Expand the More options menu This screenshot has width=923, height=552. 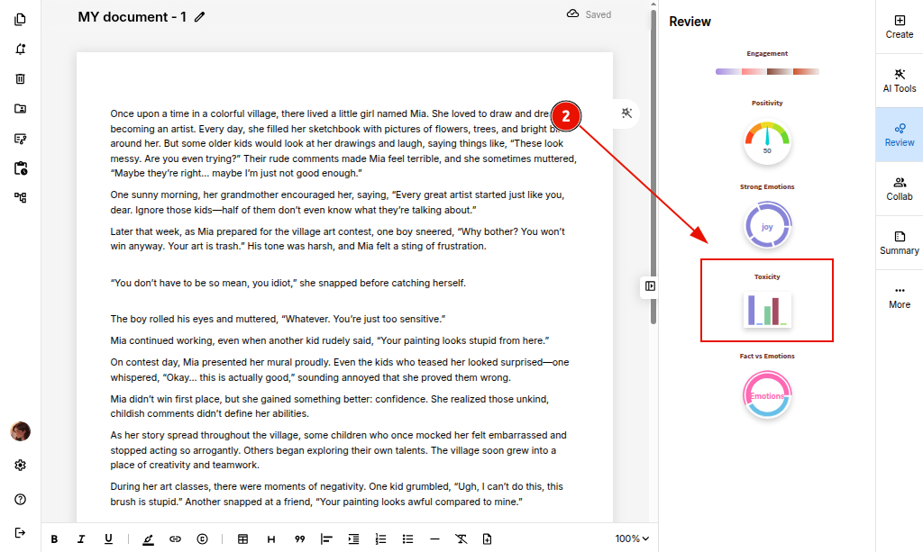899,296
